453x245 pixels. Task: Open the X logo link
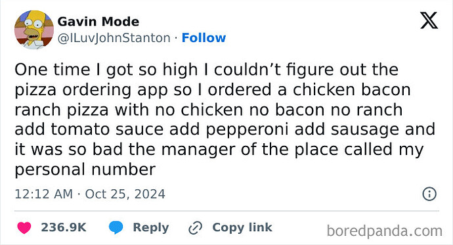coord(429,20)
